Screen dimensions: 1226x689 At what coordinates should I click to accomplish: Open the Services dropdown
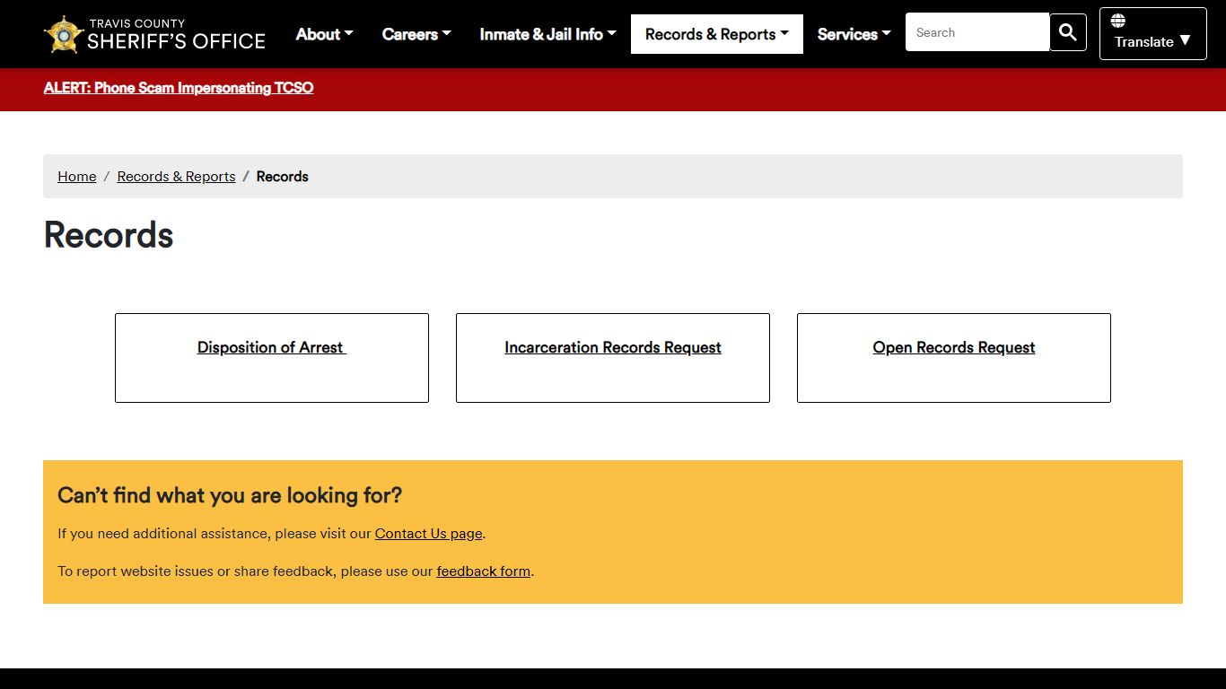[x=854, y=34]
